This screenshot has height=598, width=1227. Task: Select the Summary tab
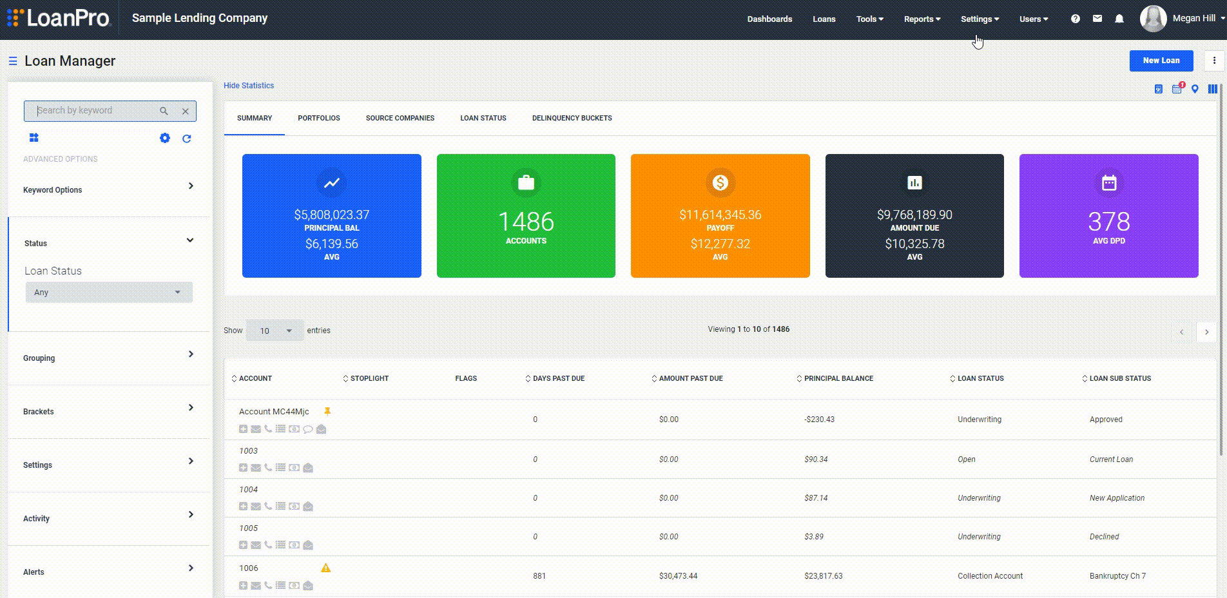[255, 118]
